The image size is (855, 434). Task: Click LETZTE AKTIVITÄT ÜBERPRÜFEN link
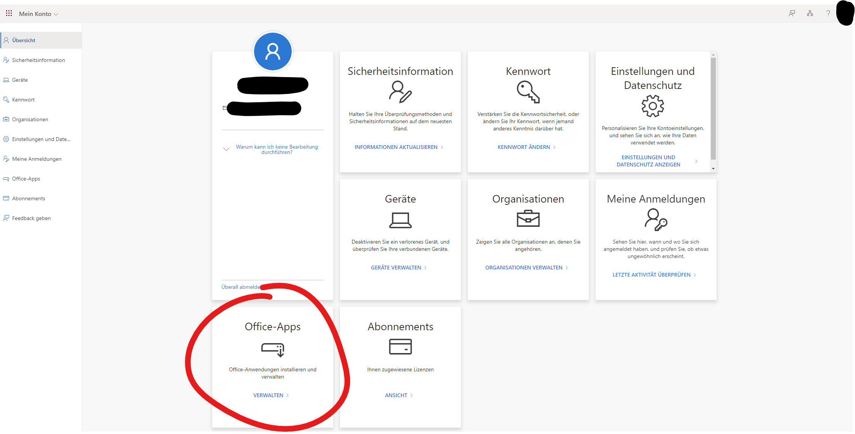point(651,275)
